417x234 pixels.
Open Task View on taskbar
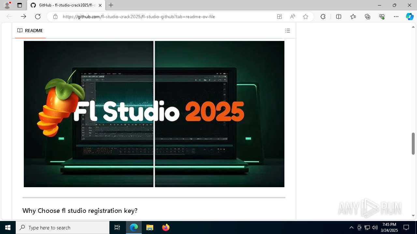(117, 227)
